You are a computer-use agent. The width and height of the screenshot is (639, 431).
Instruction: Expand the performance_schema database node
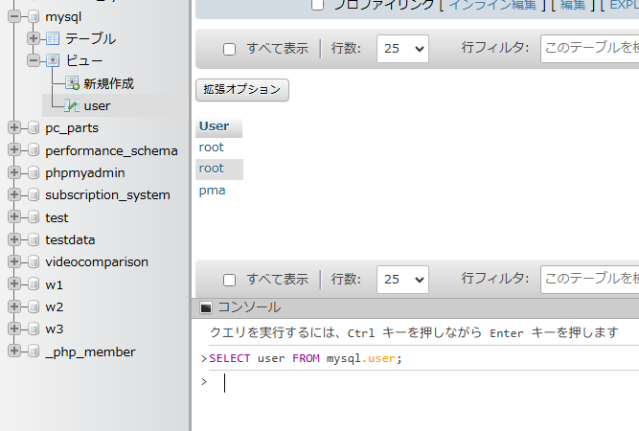tap(14, 150)
